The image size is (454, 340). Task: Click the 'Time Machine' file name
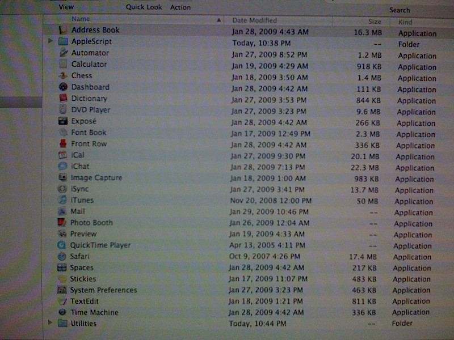(94, 313)
